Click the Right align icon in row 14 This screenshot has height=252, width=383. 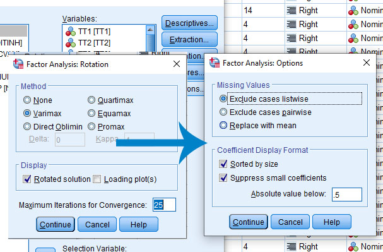tap(291, 11)
